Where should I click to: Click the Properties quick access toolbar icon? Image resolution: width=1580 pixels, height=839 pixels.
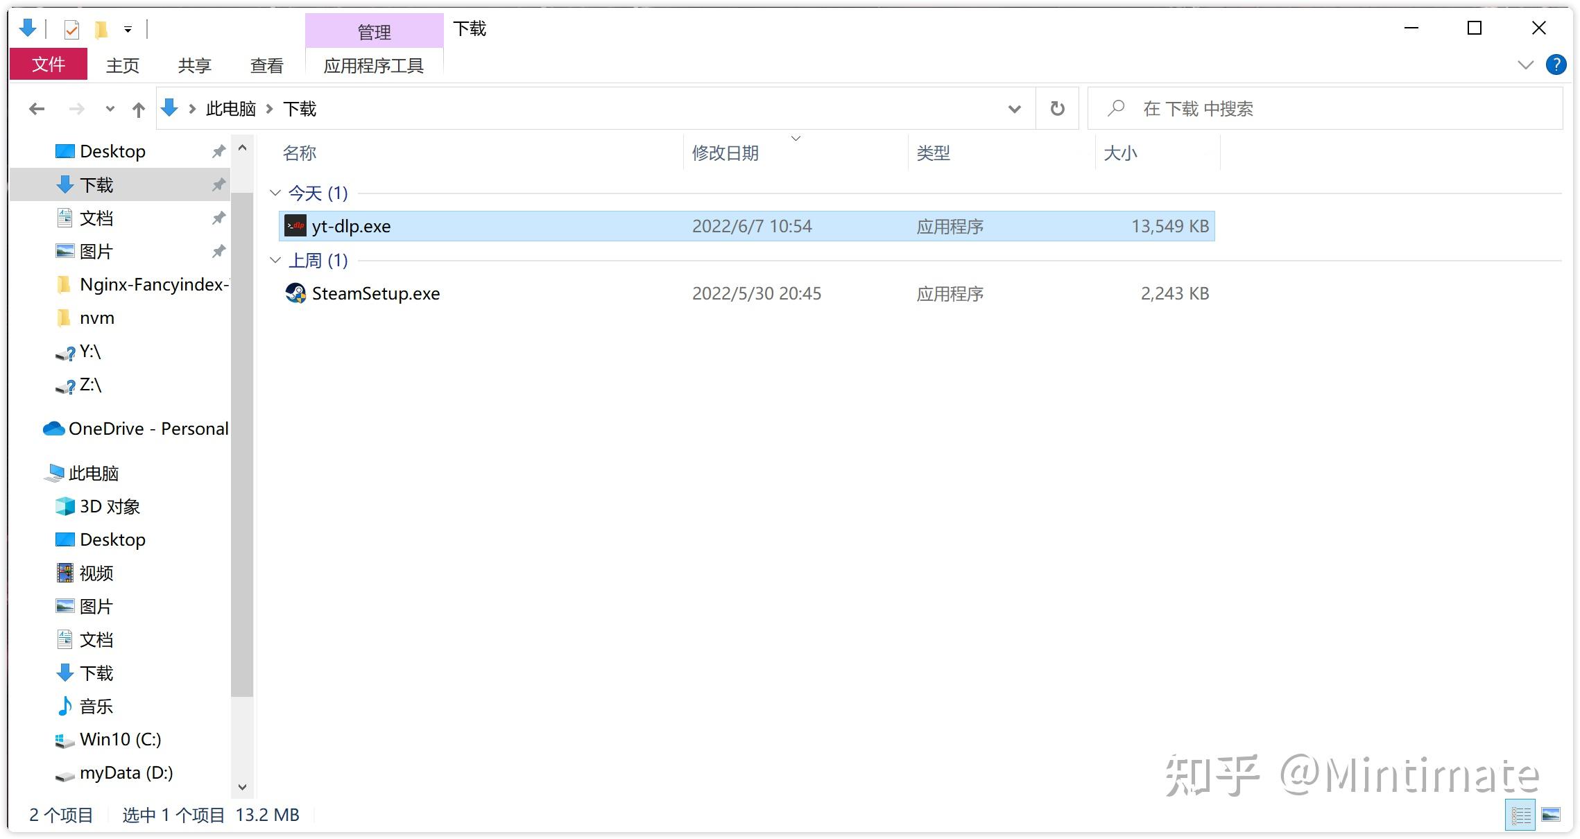(71, 29)
